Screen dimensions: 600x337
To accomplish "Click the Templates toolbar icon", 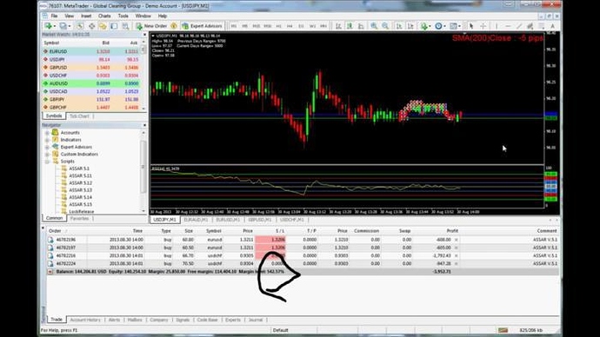I will [x=453, y=26].
